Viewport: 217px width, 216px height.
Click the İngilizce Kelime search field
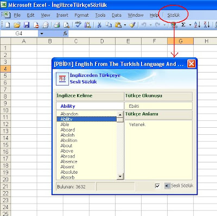[x=90, y=106]
